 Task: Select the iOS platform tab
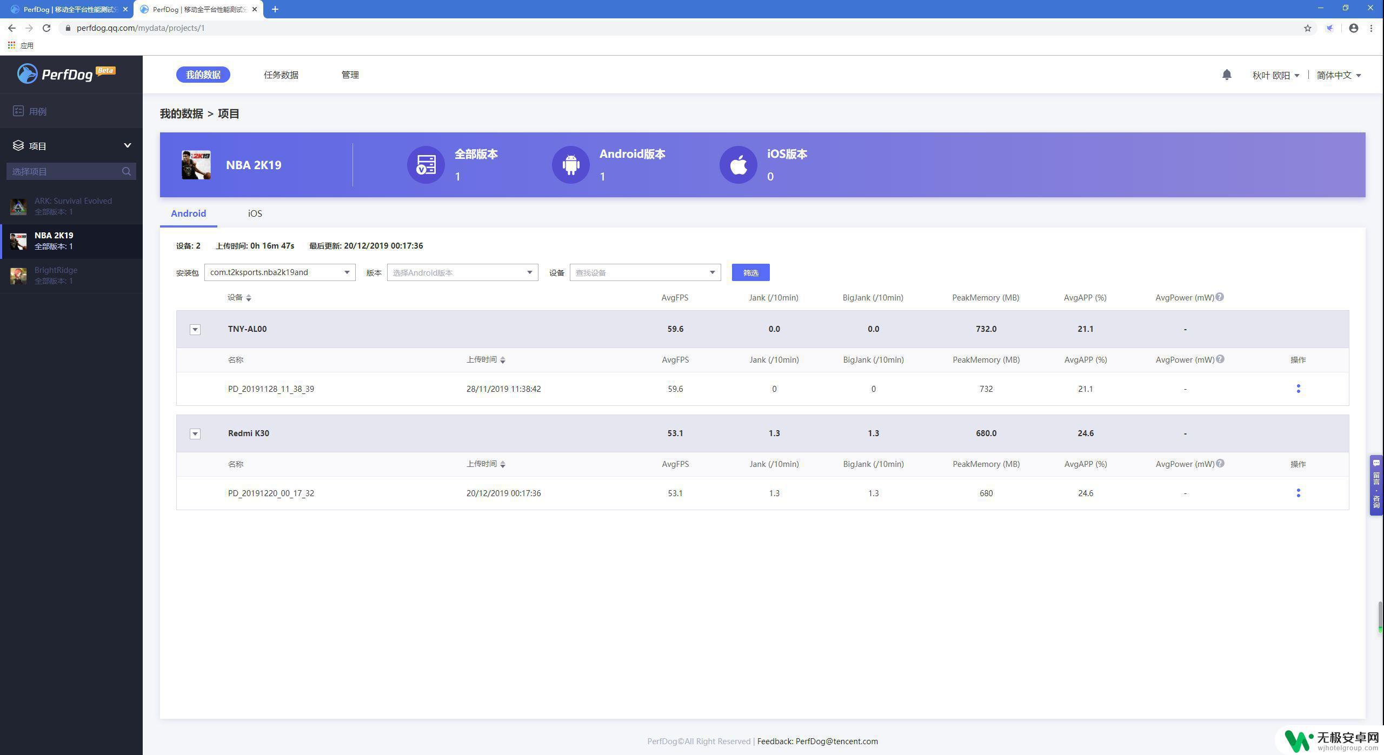coord(255,213)
